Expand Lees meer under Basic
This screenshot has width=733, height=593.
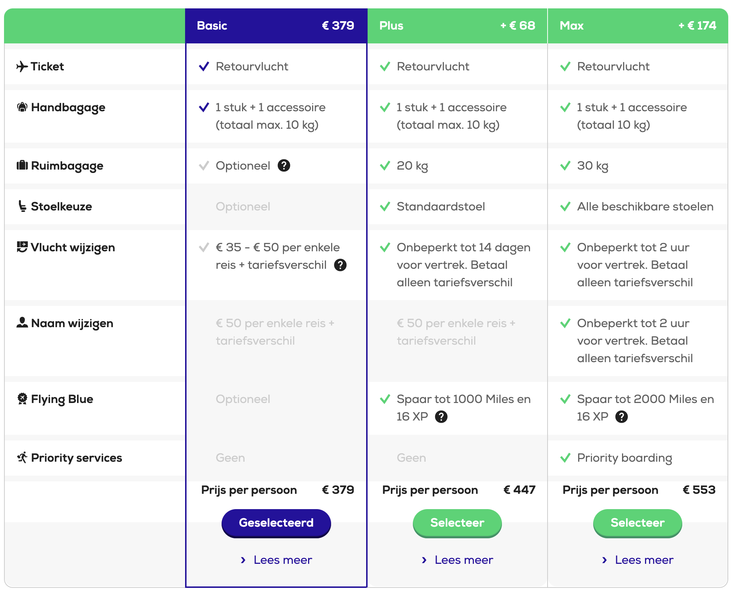276,560
